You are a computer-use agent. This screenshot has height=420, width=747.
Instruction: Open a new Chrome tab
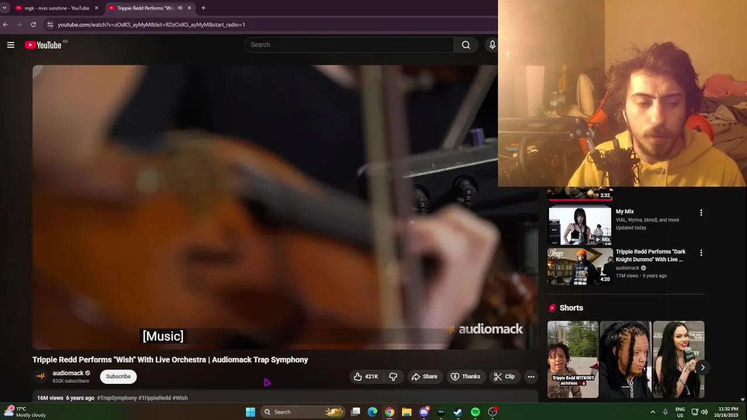[x=203, y=8]
